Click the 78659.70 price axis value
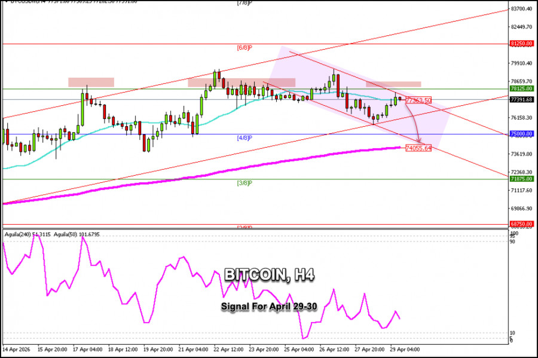This screenshot has width=538, height=358. [521, 81]
